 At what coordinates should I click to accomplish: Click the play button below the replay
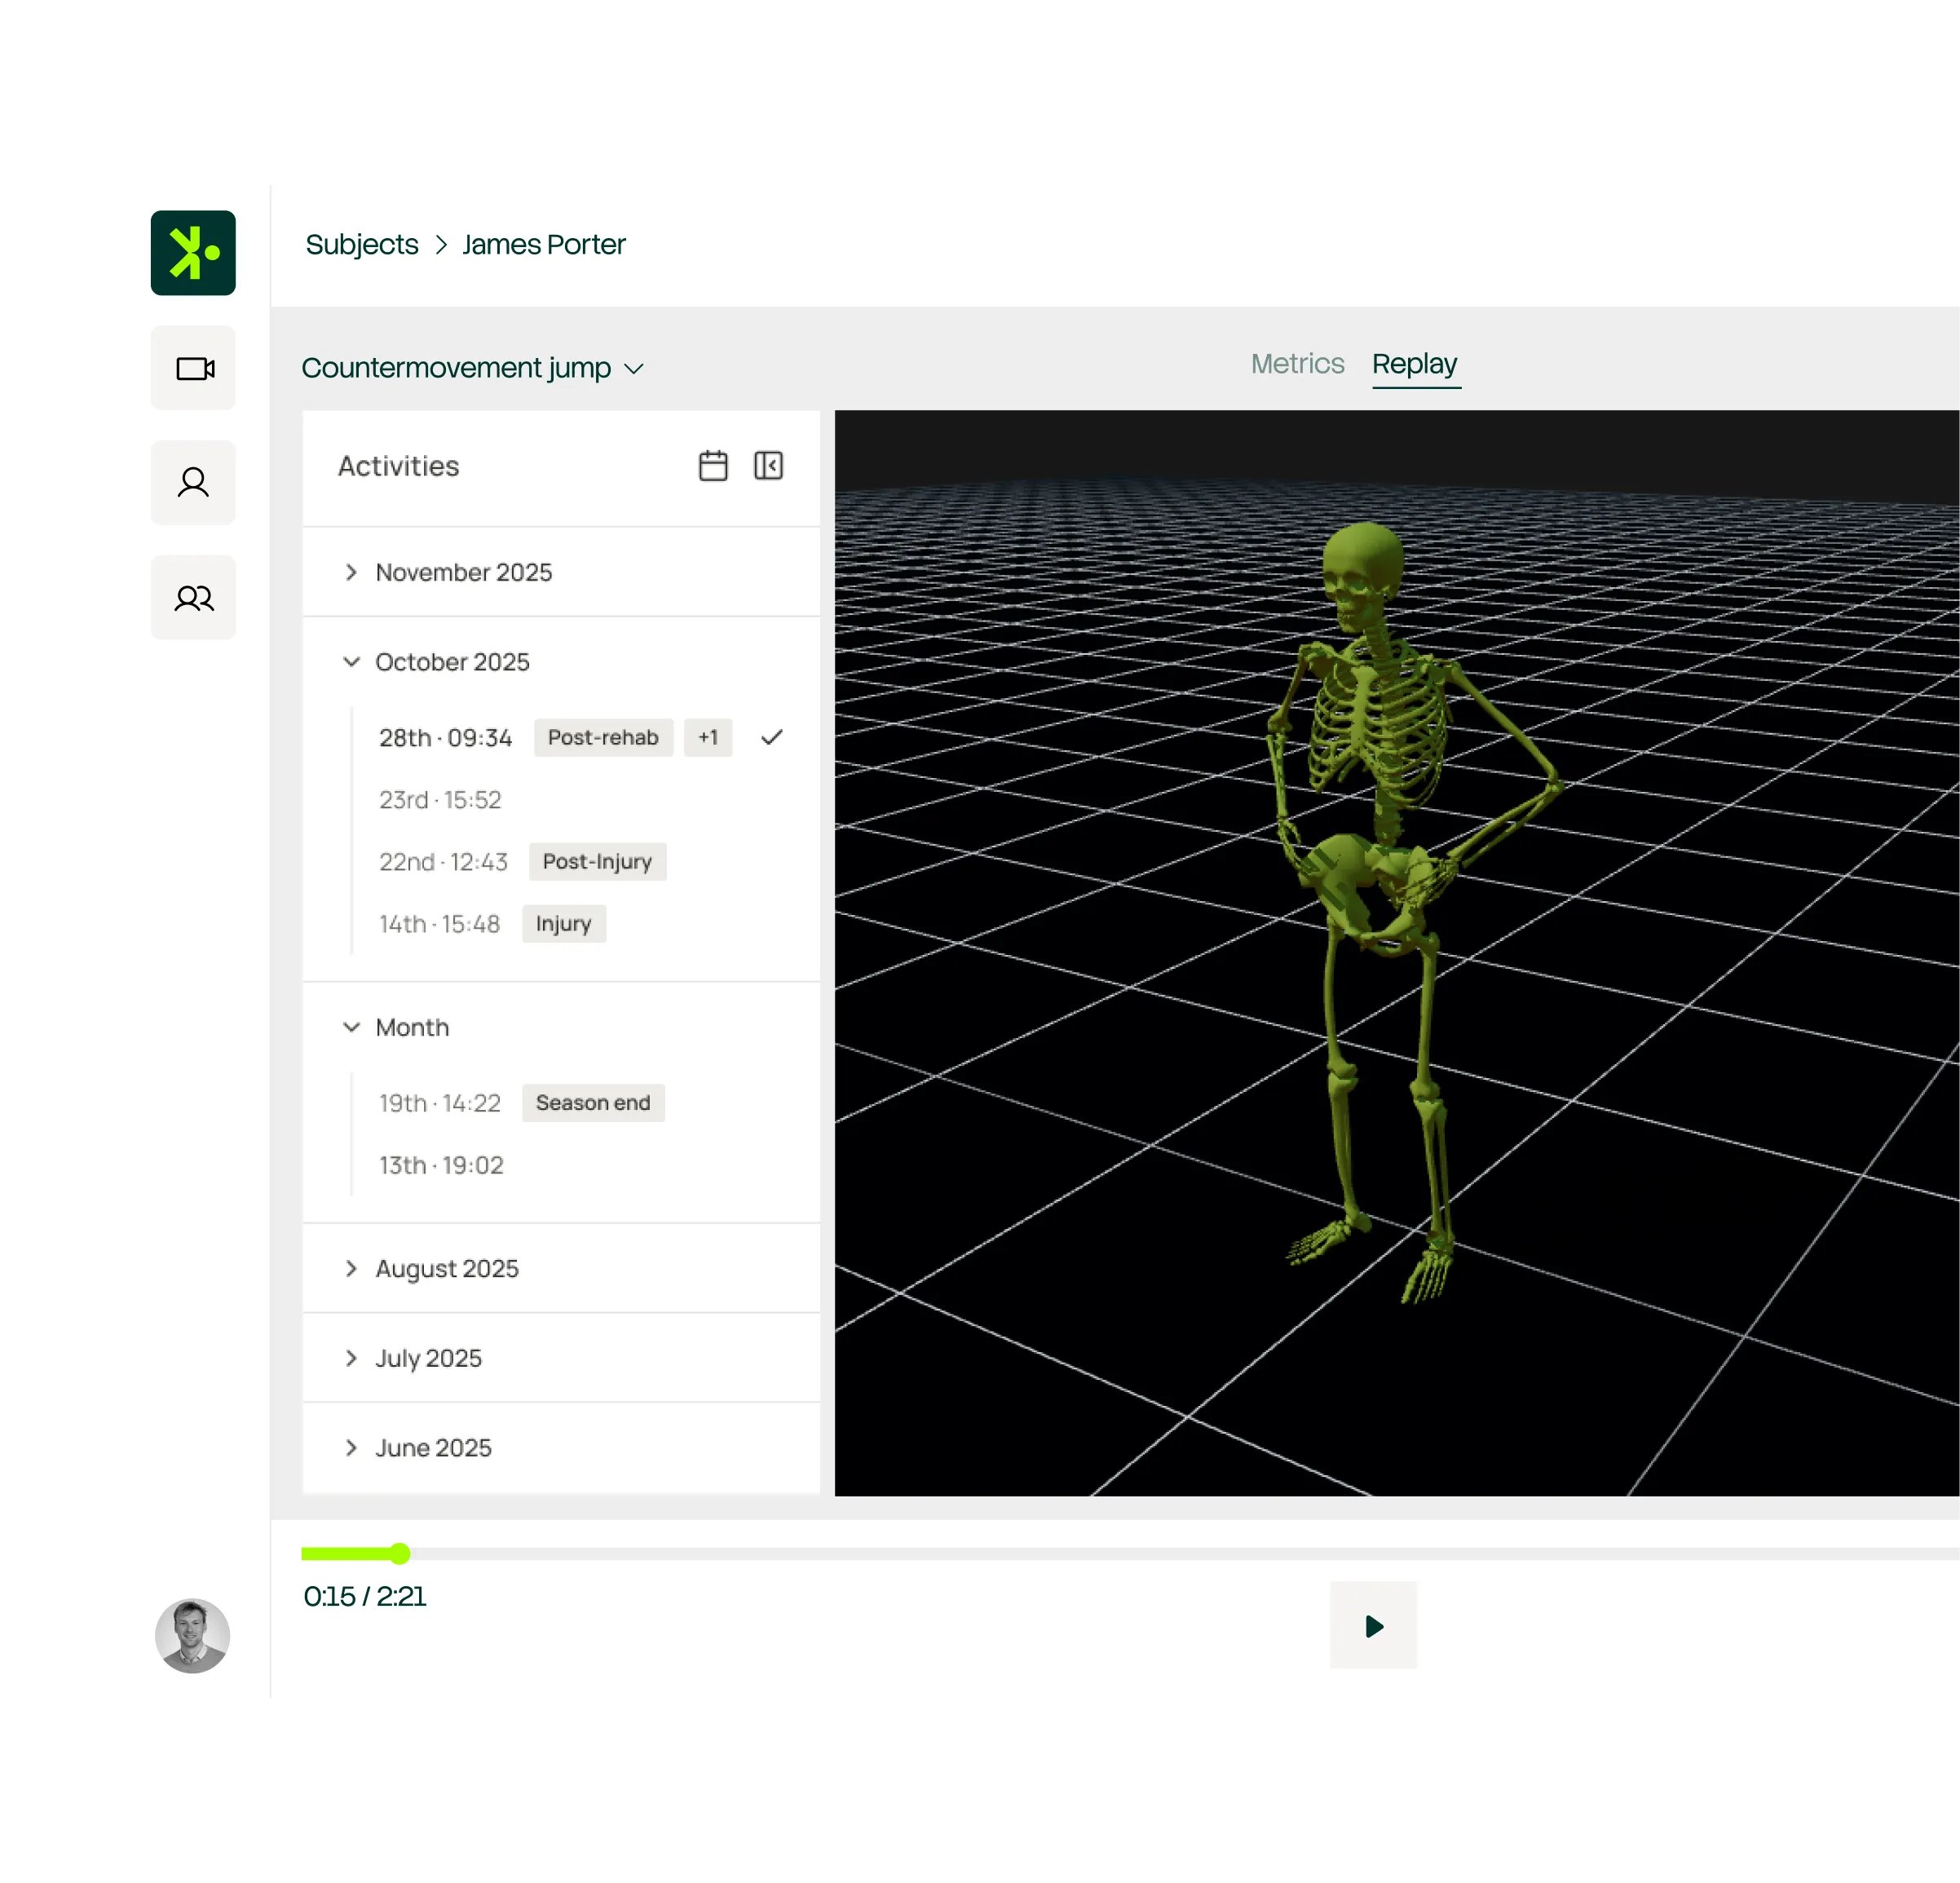point(1373,1626)
